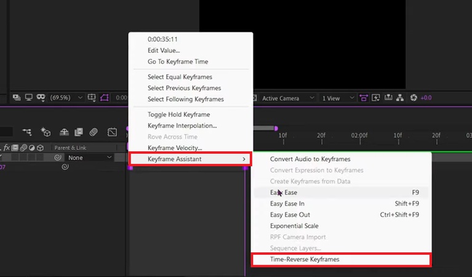Screen dimensions: 472x277
Task: Open the Graph Editor
Action: click(112, 132)
